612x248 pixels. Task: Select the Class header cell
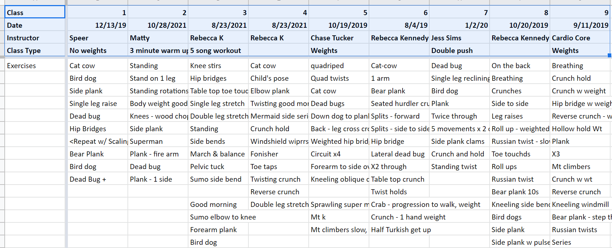coord(35,13)
